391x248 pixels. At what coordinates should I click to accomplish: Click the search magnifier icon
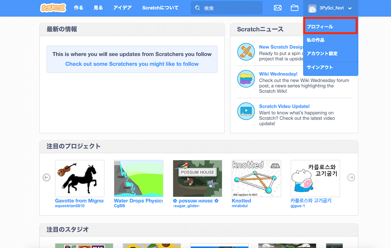click(197, 8)
